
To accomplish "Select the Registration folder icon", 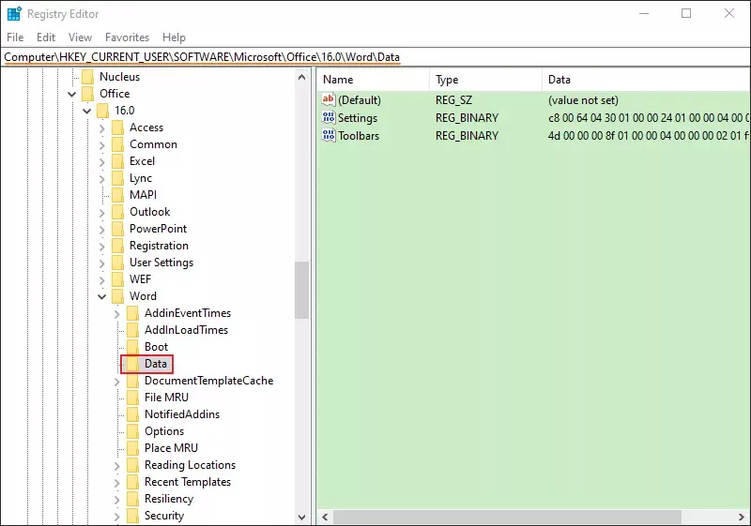I will click(x=117, y=246).
